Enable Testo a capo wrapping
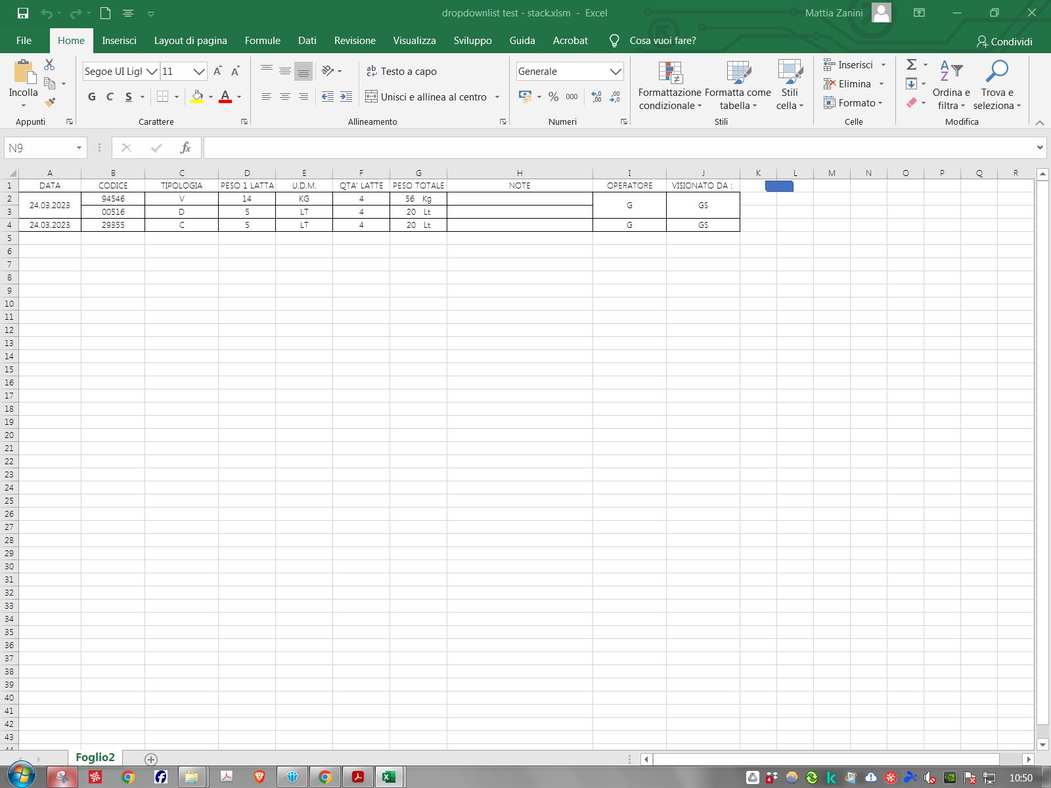 coord(402,71)
